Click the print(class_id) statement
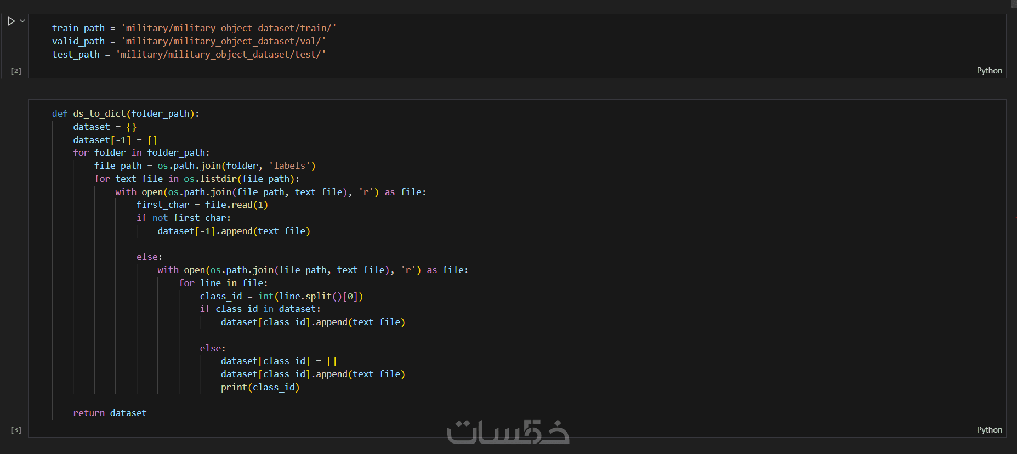The height and width of the screenshot is (454, 1017). pos(260,387)
